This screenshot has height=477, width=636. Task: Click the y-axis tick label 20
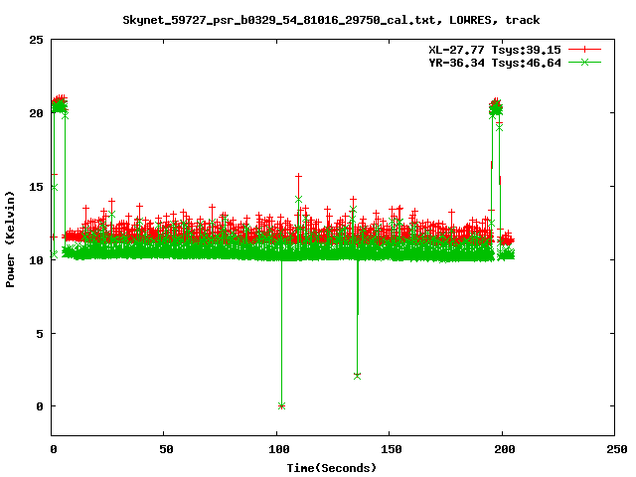click(36, 113)
